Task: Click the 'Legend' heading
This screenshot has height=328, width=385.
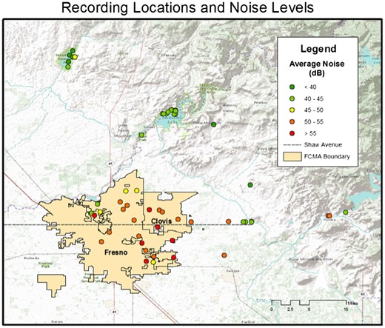Action: coord(318,49)
